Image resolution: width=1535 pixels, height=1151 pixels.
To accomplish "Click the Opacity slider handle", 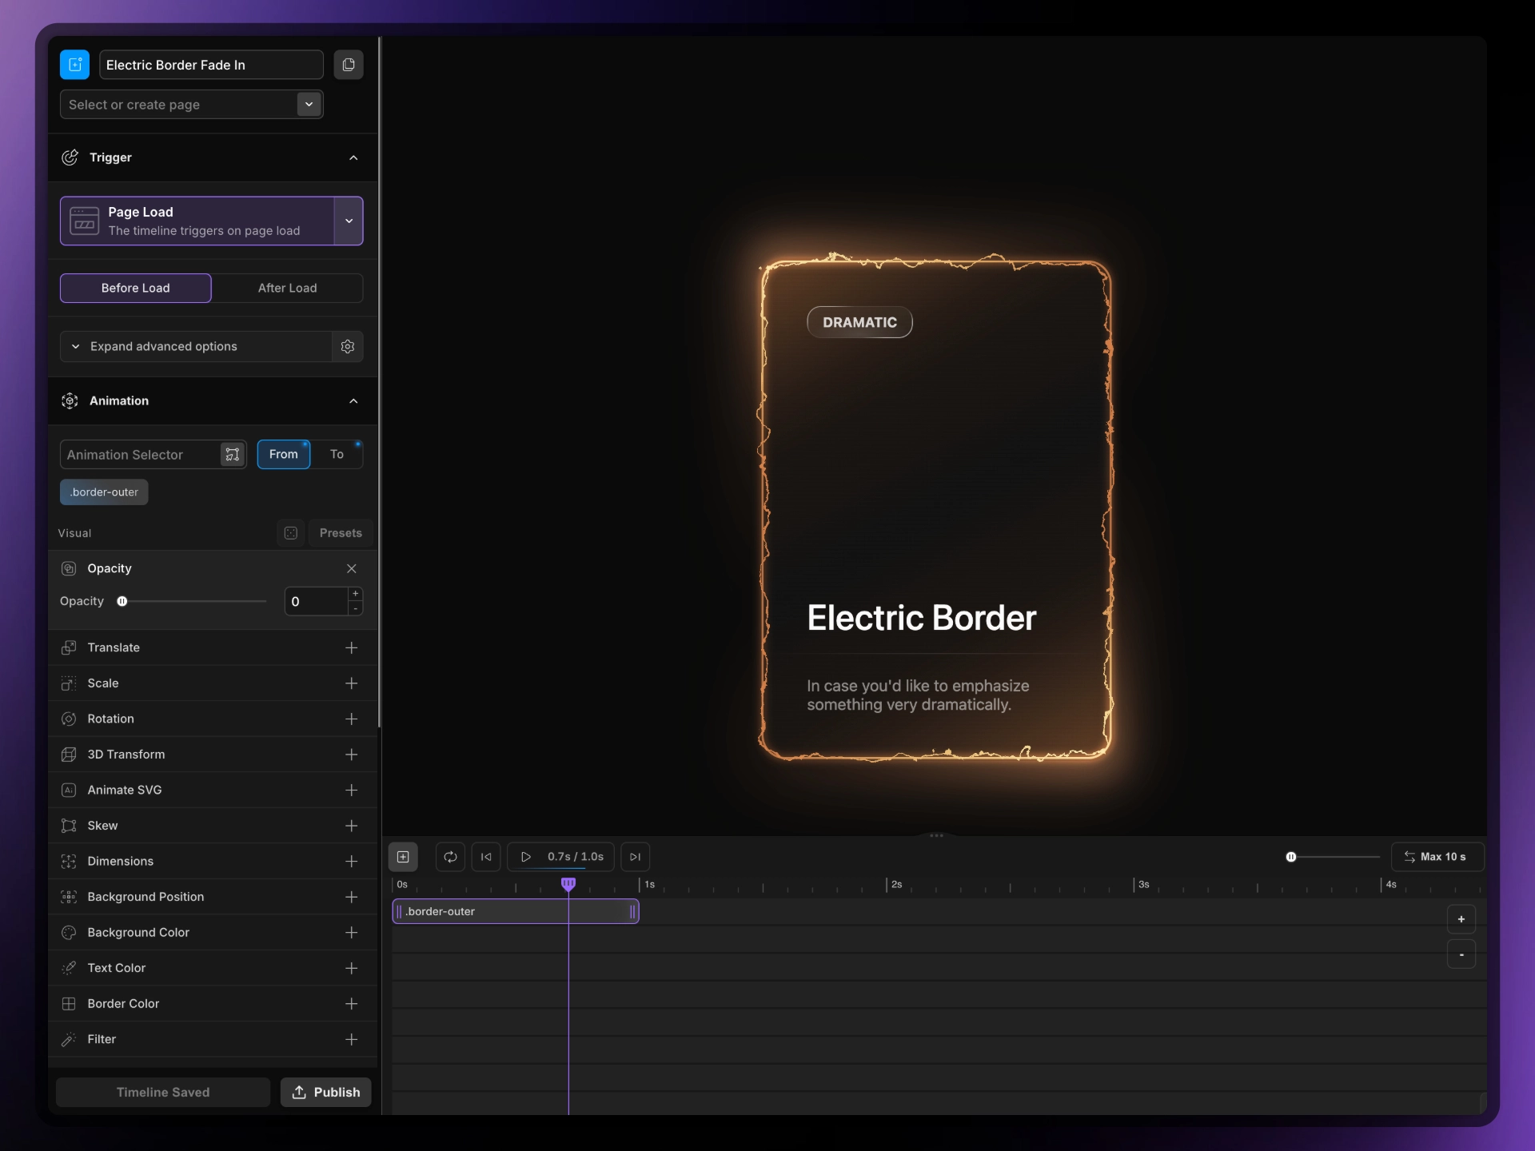I will (122, 602).
